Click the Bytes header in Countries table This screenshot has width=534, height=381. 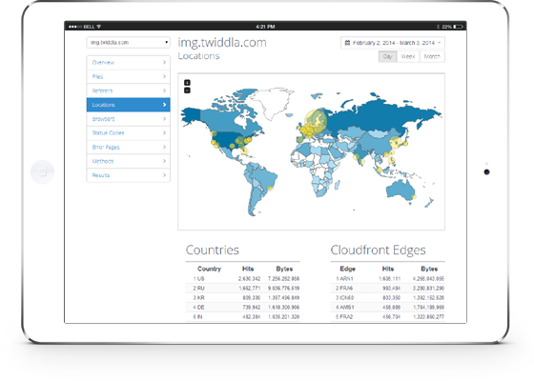click(284, 269)
